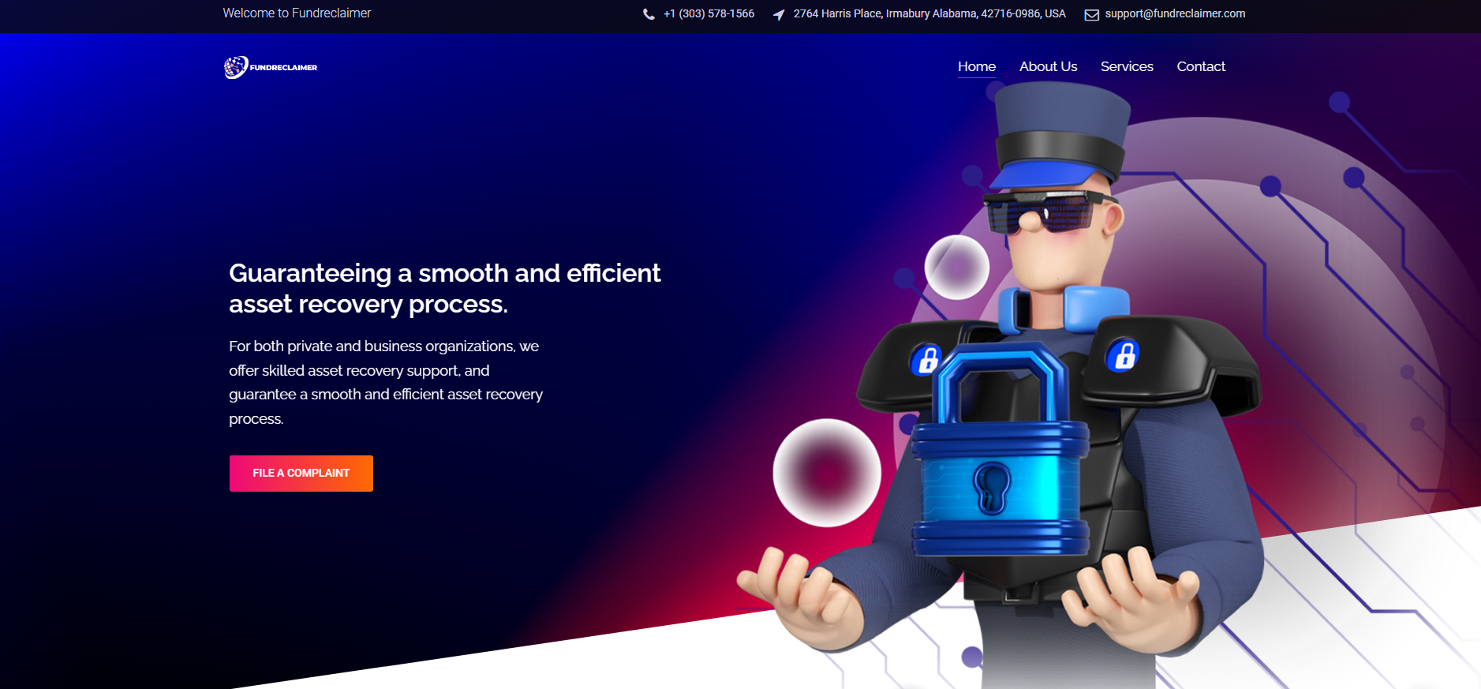Click the +1 (303) 578-1566 phone number
The image size is (1481, 689).
709,13
